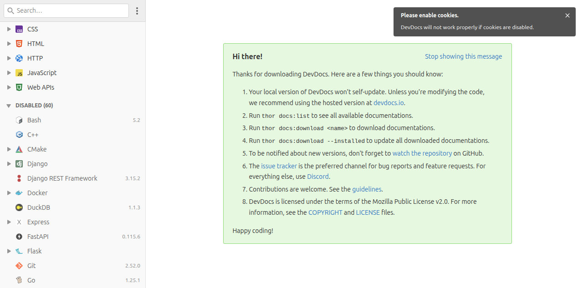Open the three-dot menu beside search
The image size is (583, 288).
coord(137,10)
